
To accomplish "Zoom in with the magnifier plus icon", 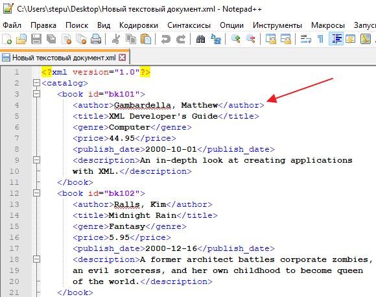I will pos(236,39).
